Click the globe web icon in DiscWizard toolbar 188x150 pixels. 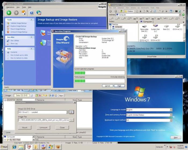coord(39,13)
